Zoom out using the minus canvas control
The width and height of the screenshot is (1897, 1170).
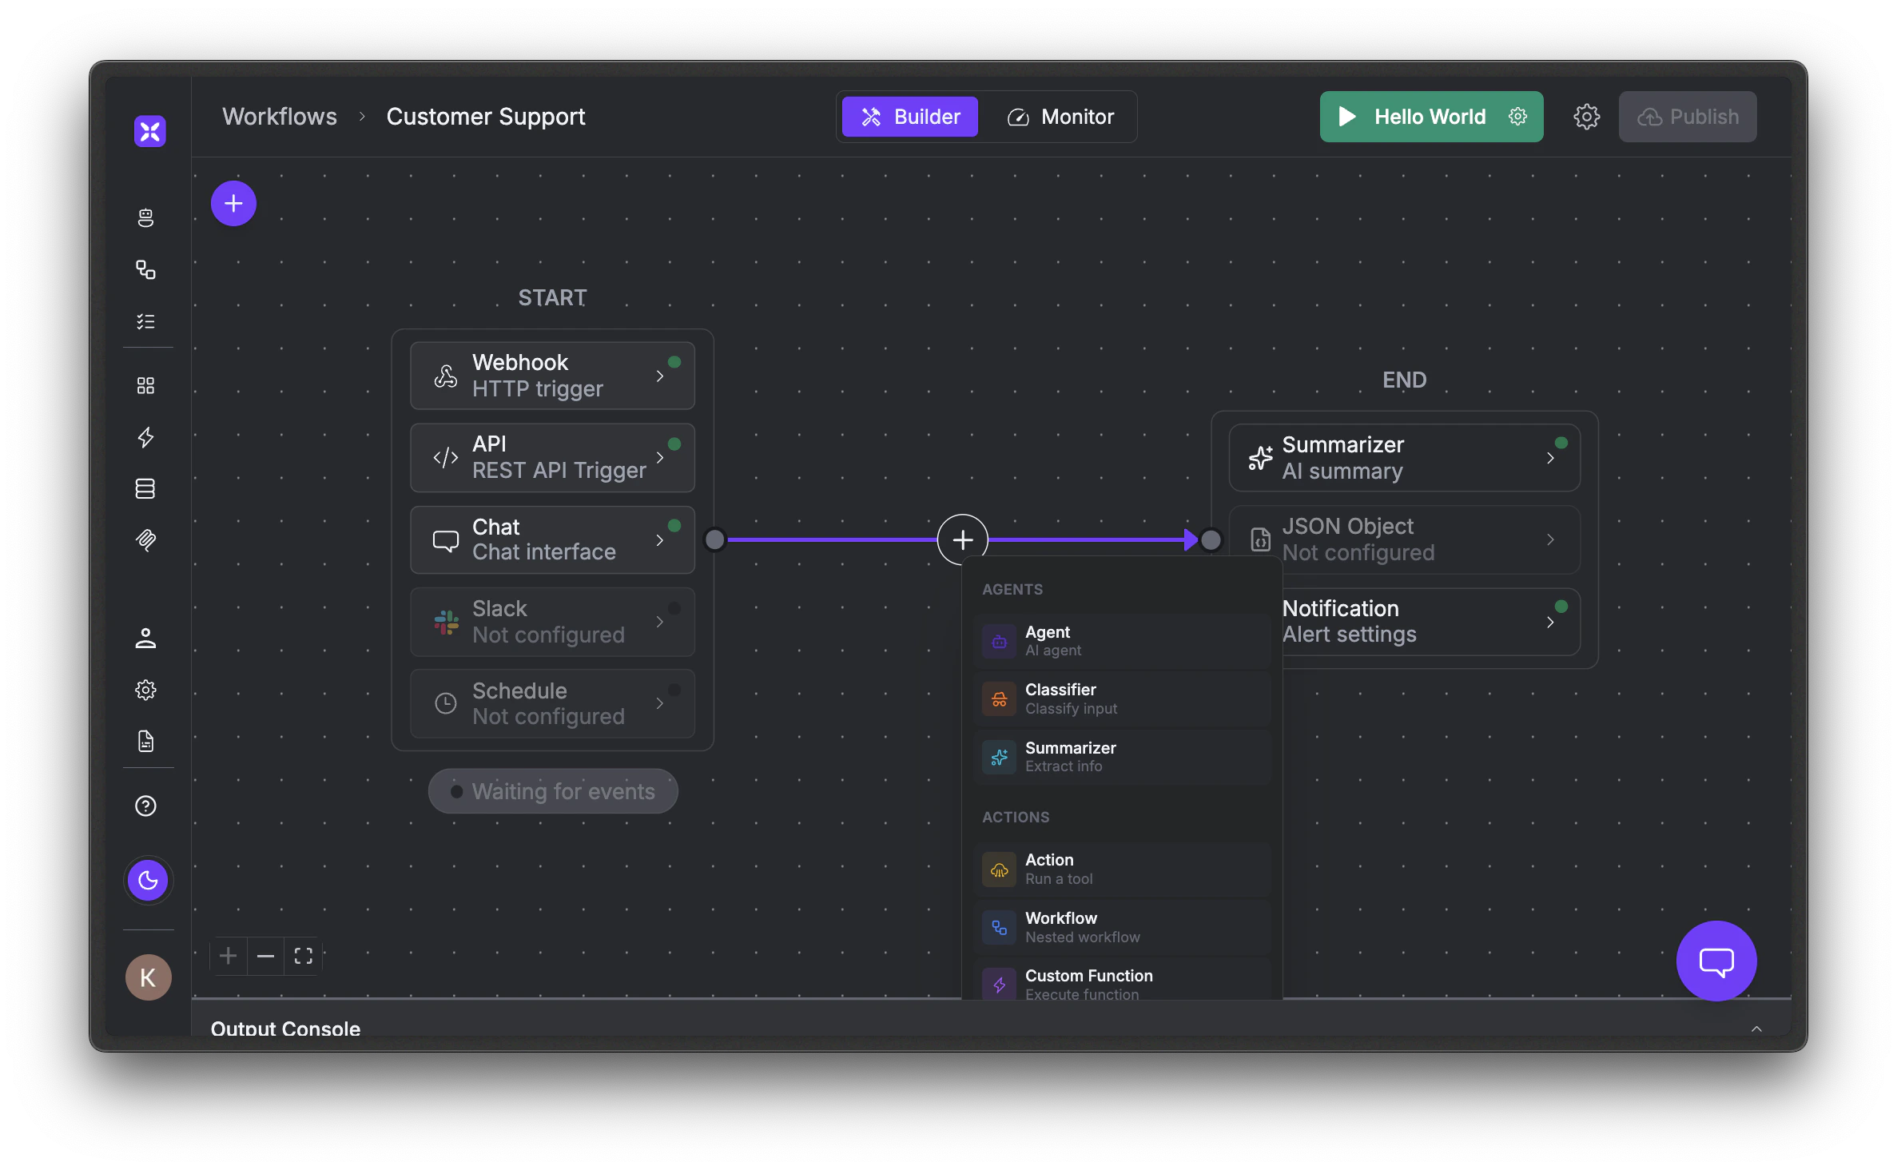coord(265,956)
